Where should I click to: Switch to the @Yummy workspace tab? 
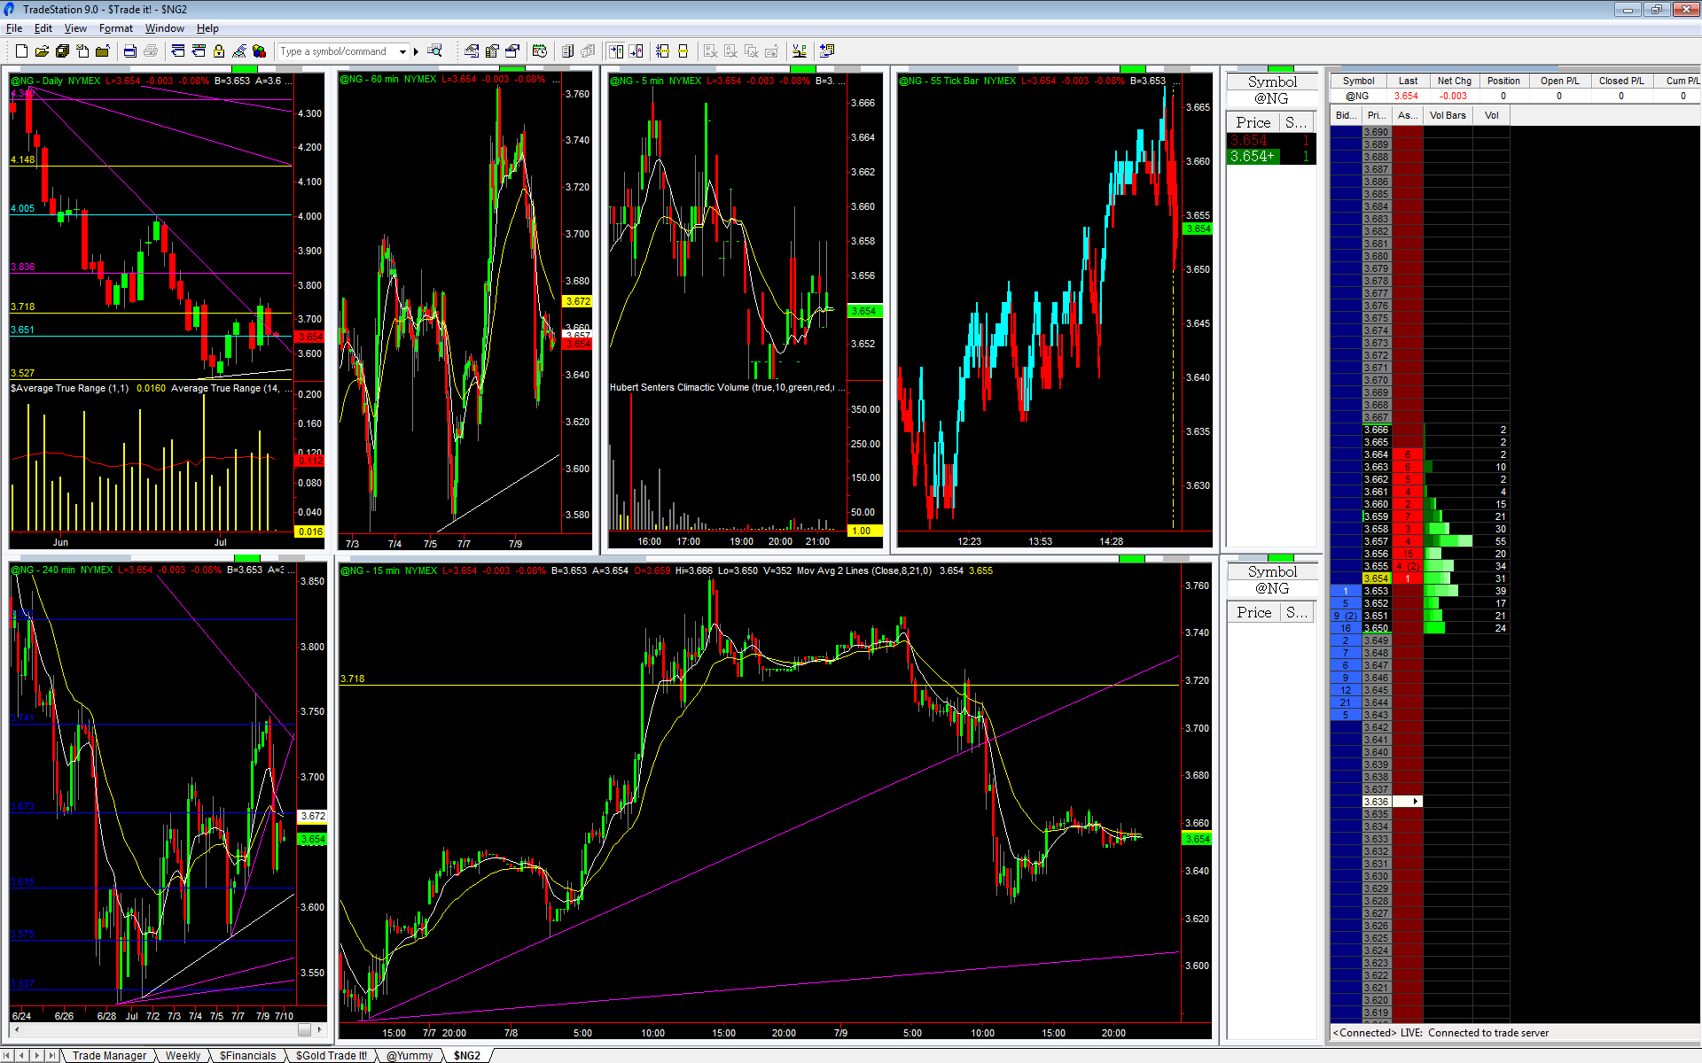pos(410,1055)
